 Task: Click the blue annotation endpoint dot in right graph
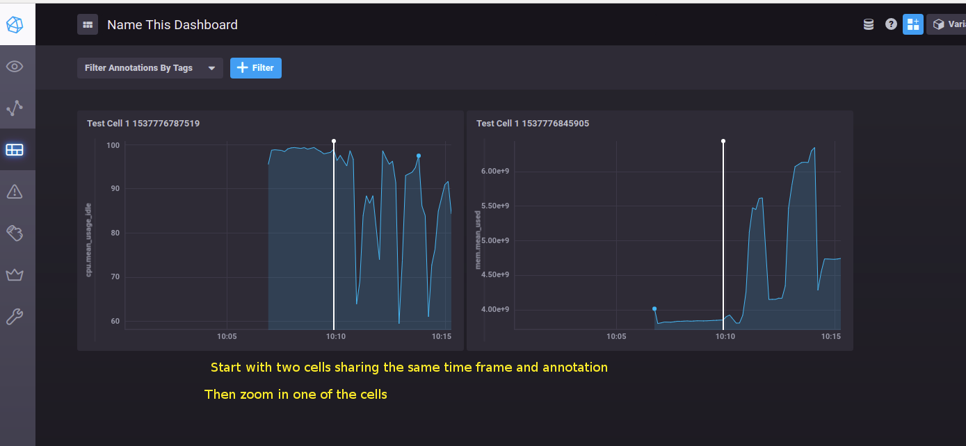click(654, 308)
